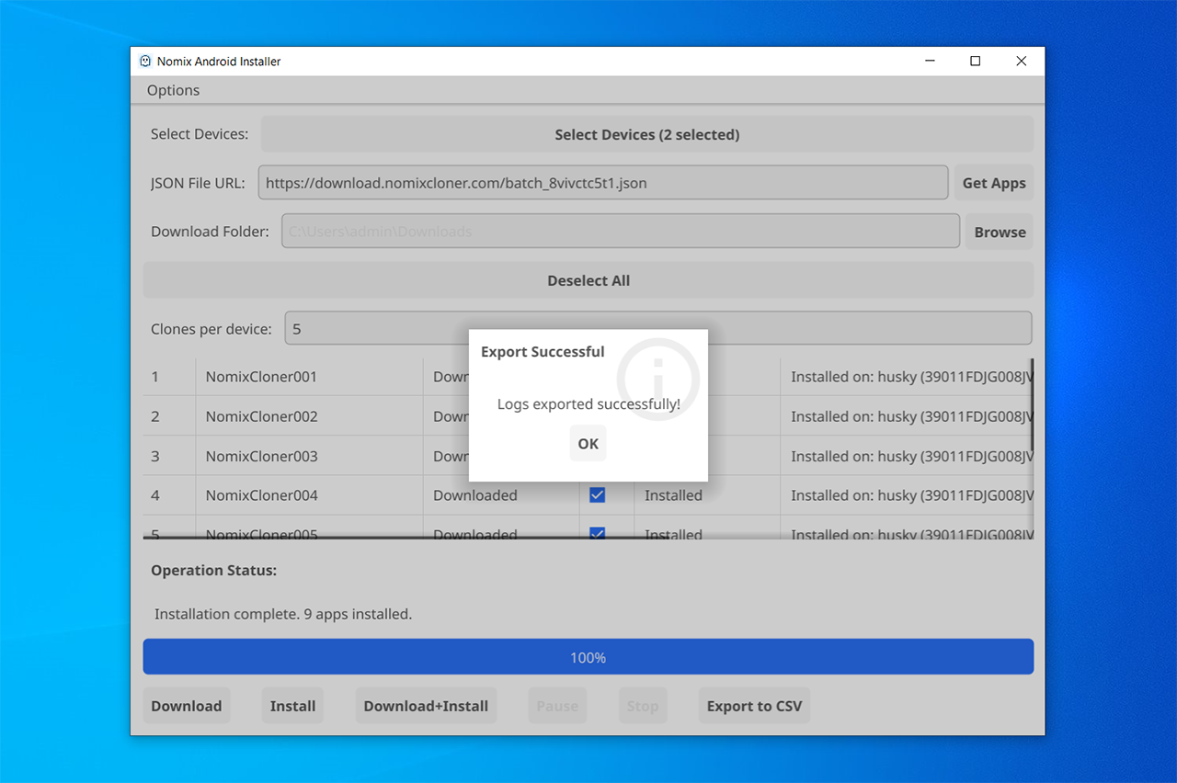The image size is (1177, 783).
Task: Click Browse to choose download folder
Action: coord(1000,232)
